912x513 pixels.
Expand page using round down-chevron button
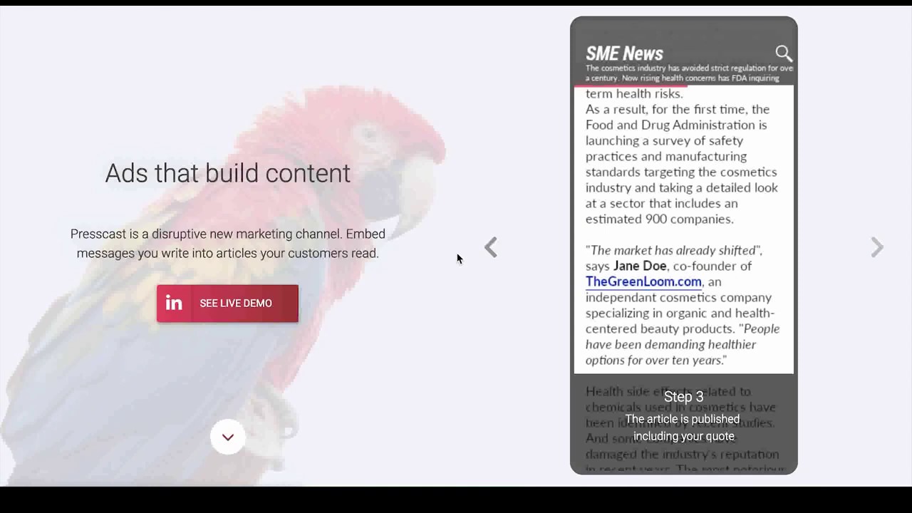[228, 437]
